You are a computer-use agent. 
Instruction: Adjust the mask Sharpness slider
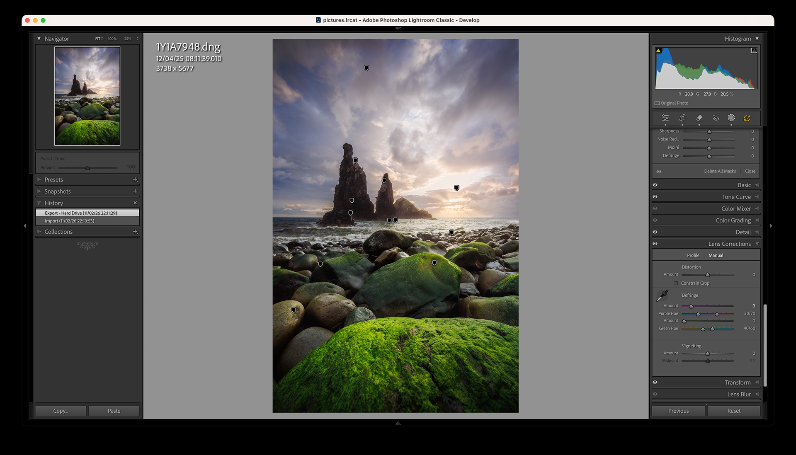tap(709, 131)
